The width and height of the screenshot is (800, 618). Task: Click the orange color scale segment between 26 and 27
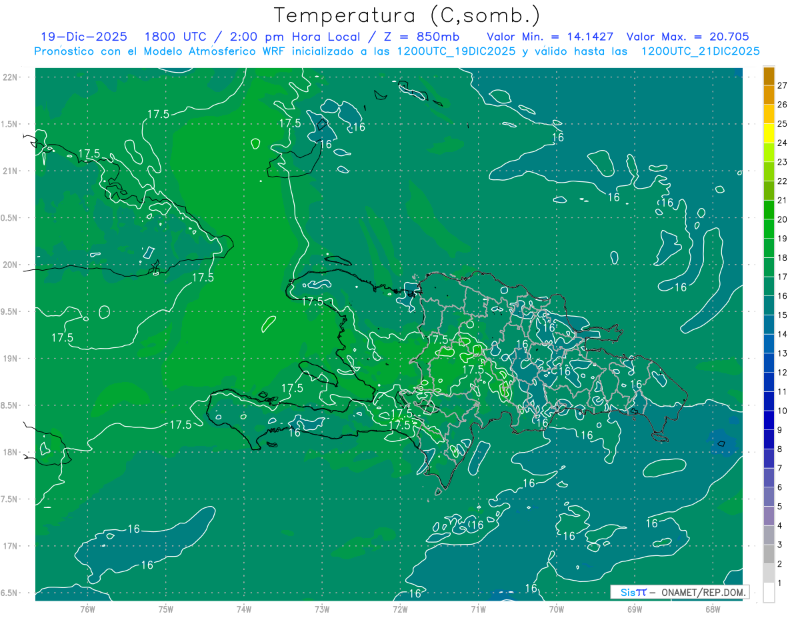769,95
